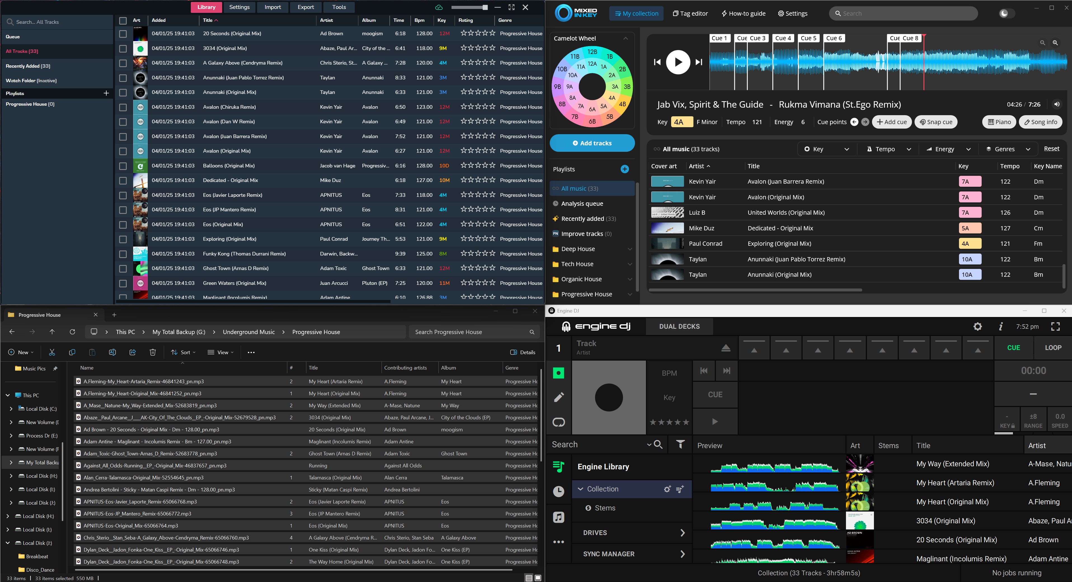Image resolution: width=1072 pixels, height=582 pixels.
Task: Delete selected files in File Explorer
Action: (x=153, y=352)
